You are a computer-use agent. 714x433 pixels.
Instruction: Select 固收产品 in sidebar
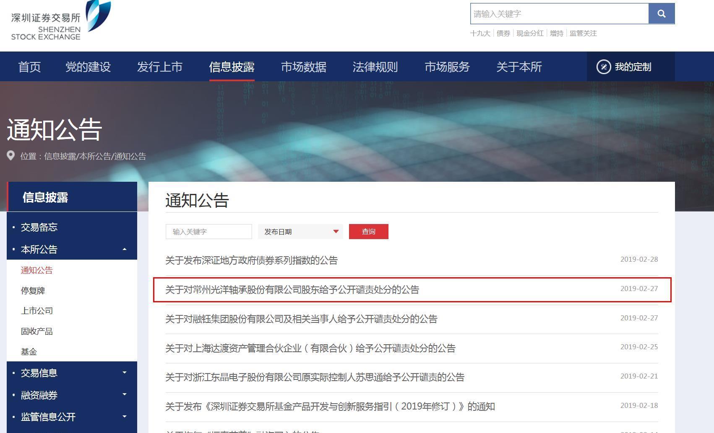coord(37,331)
